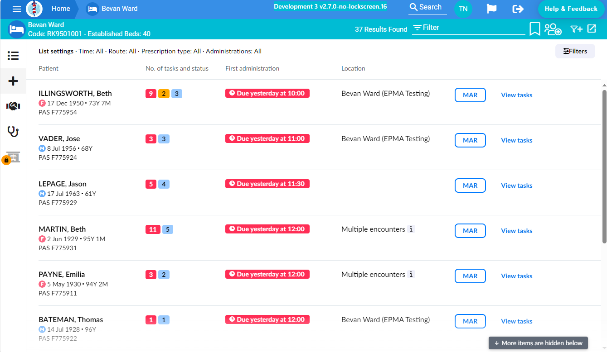607x352 pixels.
Task: Click Due yesterday at 11:00 badge
Action: coord(267,138)
